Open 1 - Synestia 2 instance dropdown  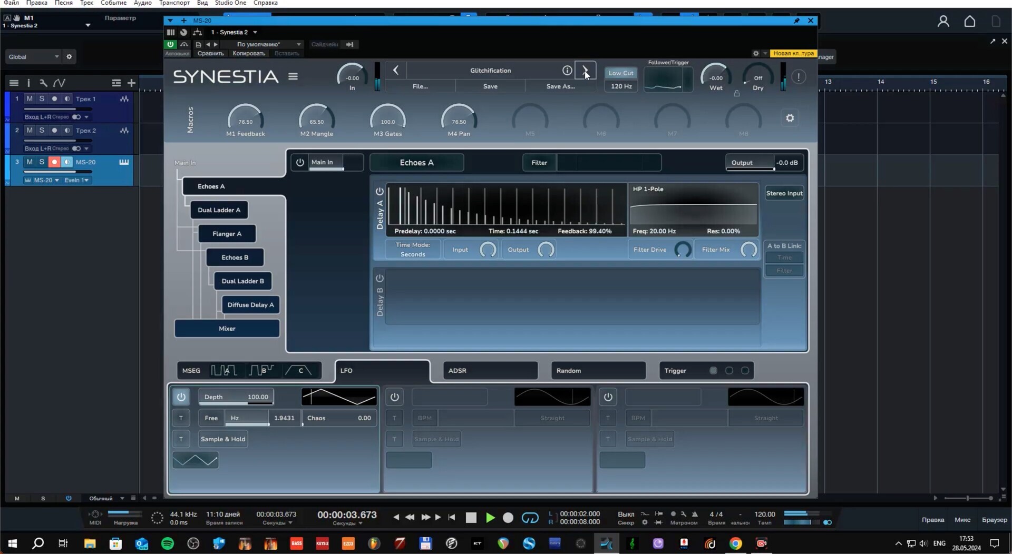(x=233, y=32)
